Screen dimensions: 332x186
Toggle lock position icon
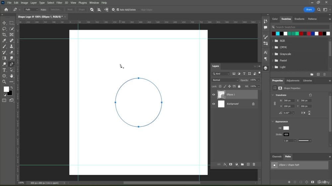coord(229,86)
